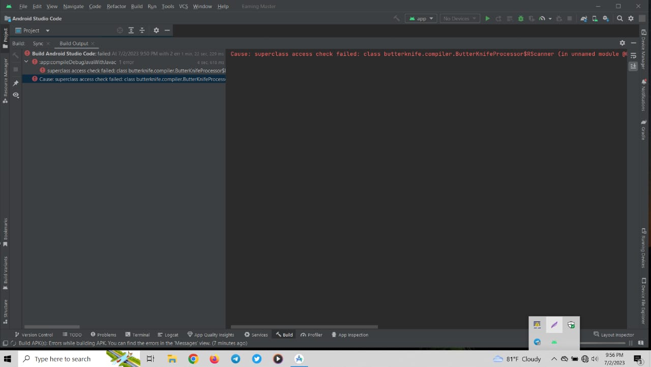The height and width of the screenshot is (367, 651).
Task: Sync project with Gradle files icon
Action: tap(583, 19)
